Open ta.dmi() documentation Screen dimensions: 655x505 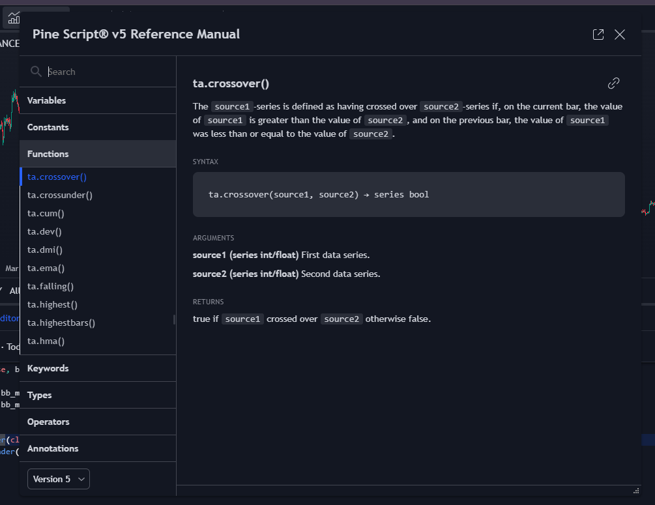pos(44,250)
